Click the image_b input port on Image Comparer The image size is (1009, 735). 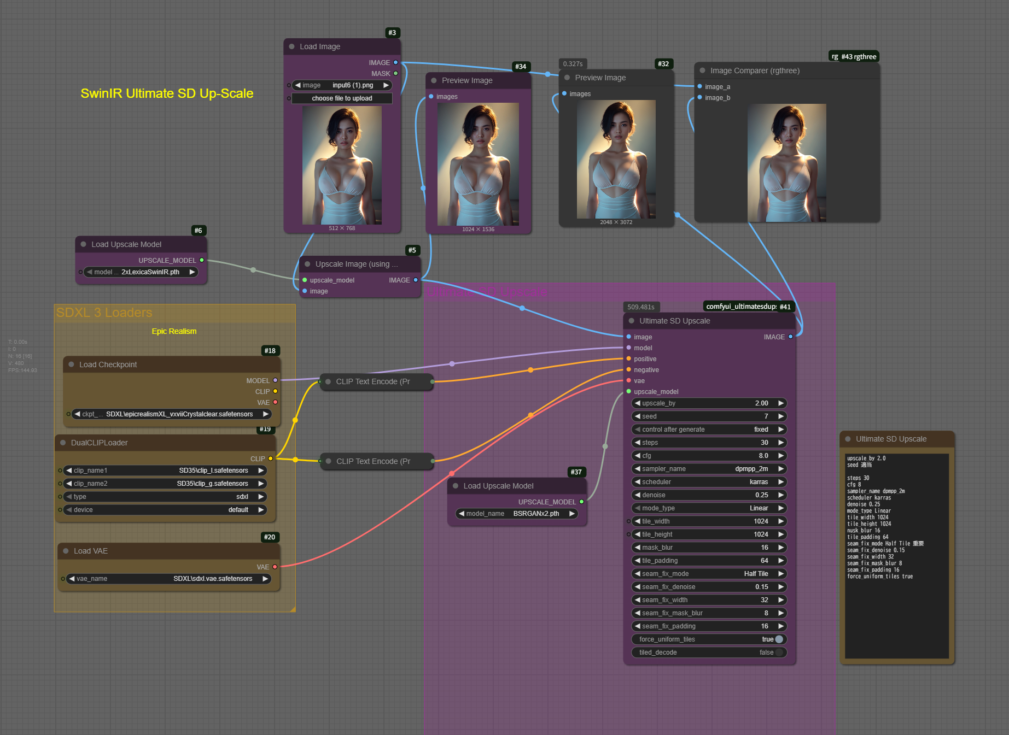pyautogui.click(x=699, y=98)
